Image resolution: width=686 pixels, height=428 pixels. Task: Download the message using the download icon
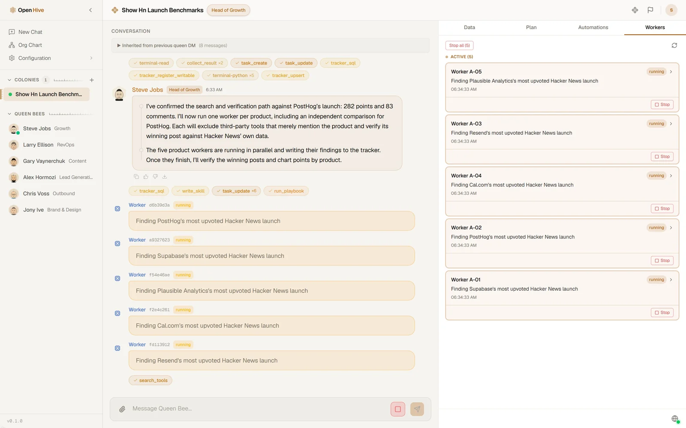(165, 176)
